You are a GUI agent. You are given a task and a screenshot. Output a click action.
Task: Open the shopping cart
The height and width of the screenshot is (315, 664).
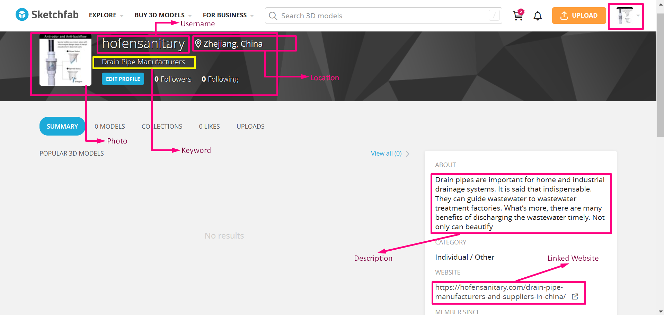pyautogui.click(x=518, y=15)
